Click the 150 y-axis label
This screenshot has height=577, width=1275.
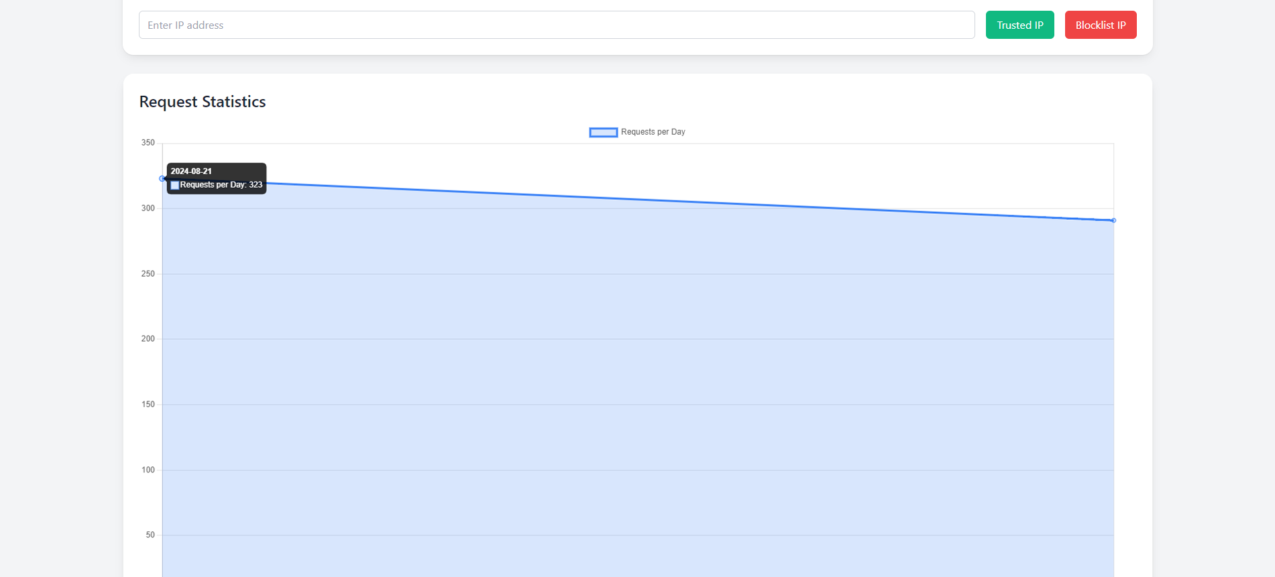click(148, 405)
